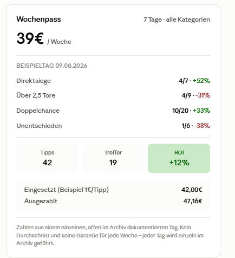The image size is (235, 258).
Task: Click the Treffer 19 stat tile
Action: pyautogui.click(x=113, y=158)
